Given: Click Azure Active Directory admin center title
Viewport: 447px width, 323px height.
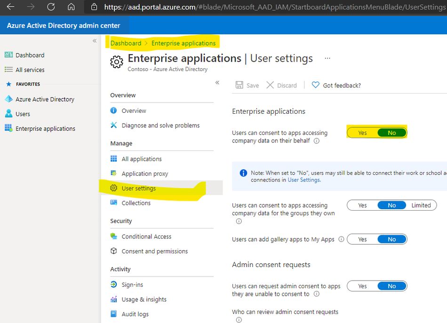Looking at the screenshot, I should [64, 25].
